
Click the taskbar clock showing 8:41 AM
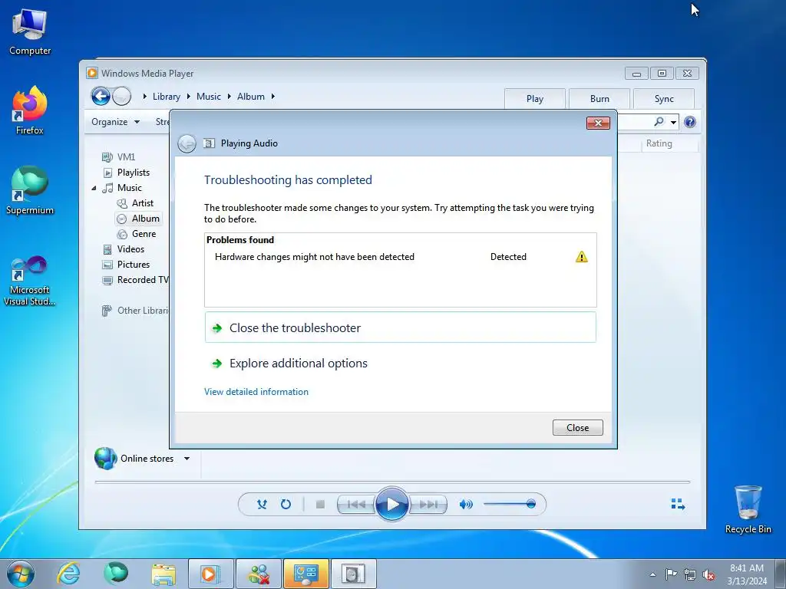click(x=747, y=574)
